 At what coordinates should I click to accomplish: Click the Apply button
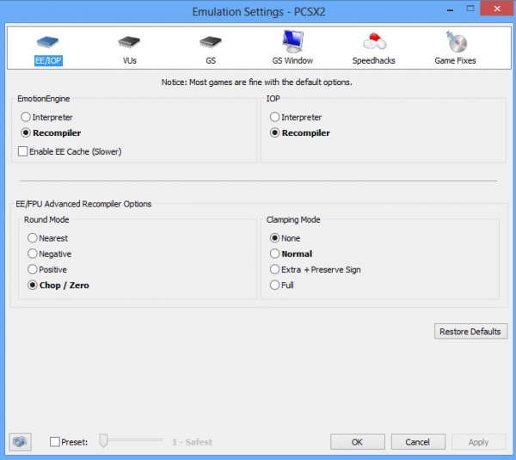478,442
